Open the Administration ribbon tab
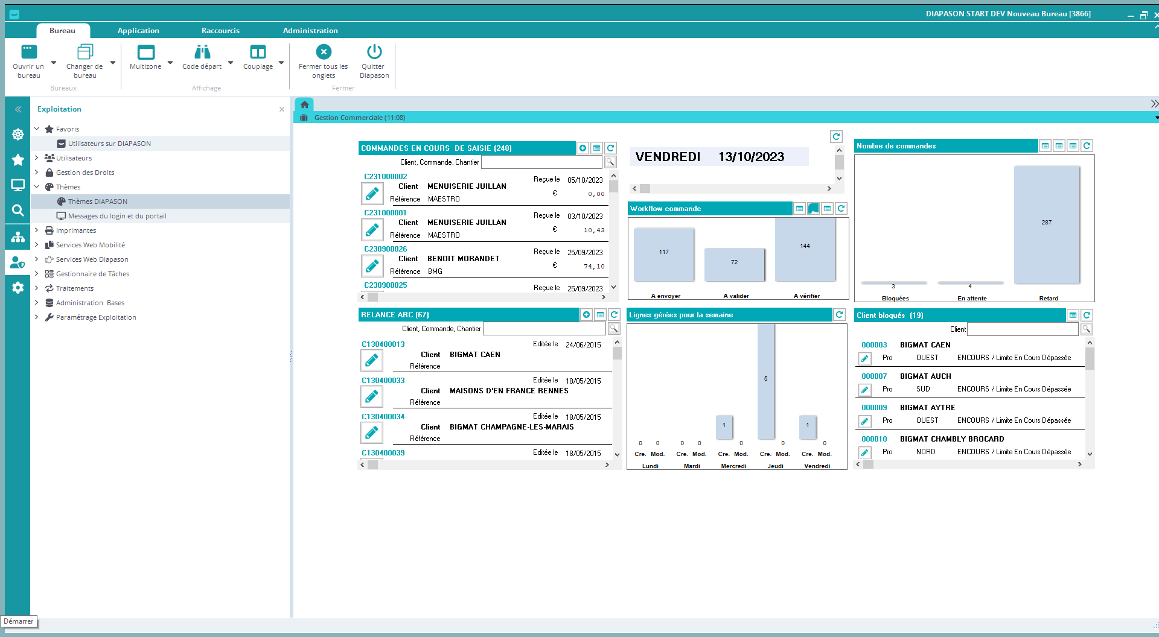This screenshot has height=637, width=1159. point(310,31)
